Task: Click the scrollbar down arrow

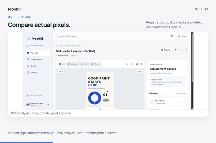Action: tap(192, 109)
